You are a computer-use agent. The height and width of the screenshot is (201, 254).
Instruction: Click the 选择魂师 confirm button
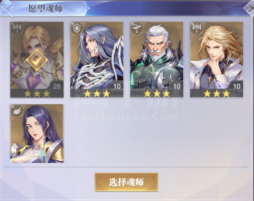[126, 182]
